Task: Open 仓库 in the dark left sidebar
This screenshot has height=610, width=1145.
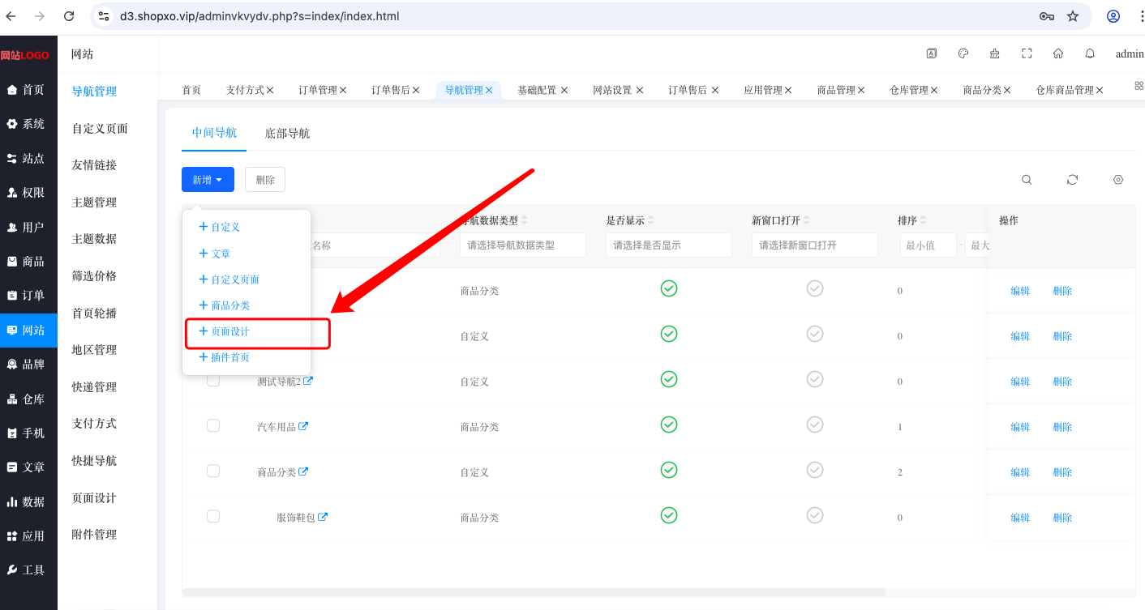Action: pyautogui.click(x=28, y=399)
